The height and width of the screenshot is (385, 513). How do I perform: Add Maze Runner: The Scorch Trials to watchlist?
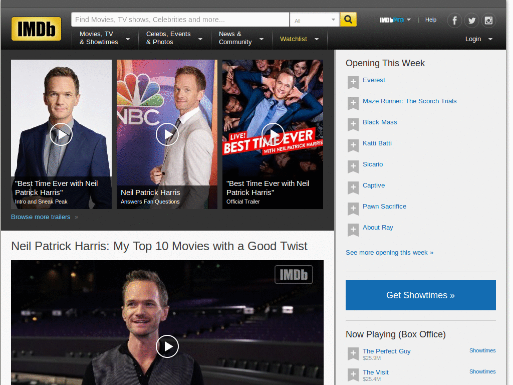[x=353, y=103]
